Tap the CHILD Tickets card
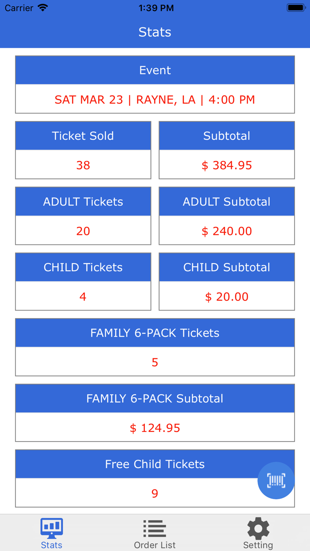The width and height of the screenshot is (310, 551). [83, 281]
